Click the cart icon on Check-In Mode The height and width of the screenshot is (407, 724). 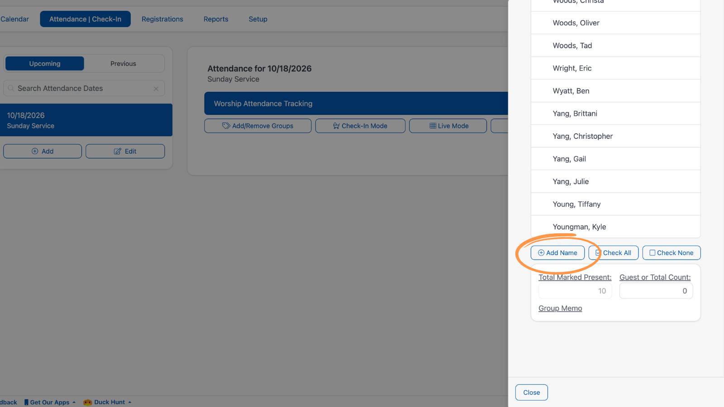coord(336,126)
